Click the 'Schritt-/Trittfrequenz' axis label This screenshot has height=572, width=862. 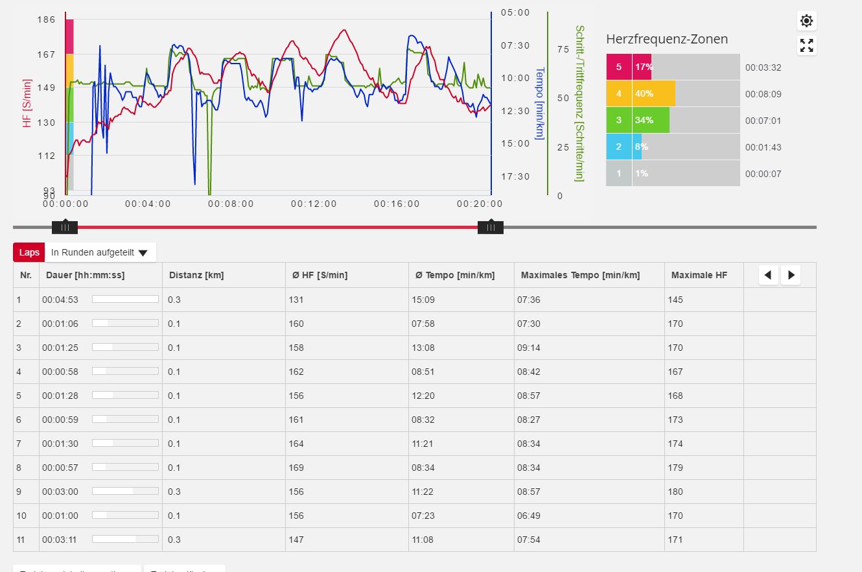(579, 103)
